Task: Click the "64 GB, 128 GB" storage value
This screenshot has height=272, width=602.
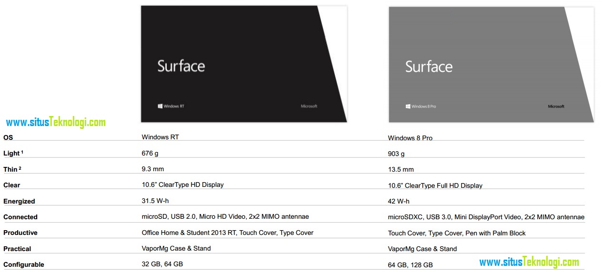Action: coord(411,265)
